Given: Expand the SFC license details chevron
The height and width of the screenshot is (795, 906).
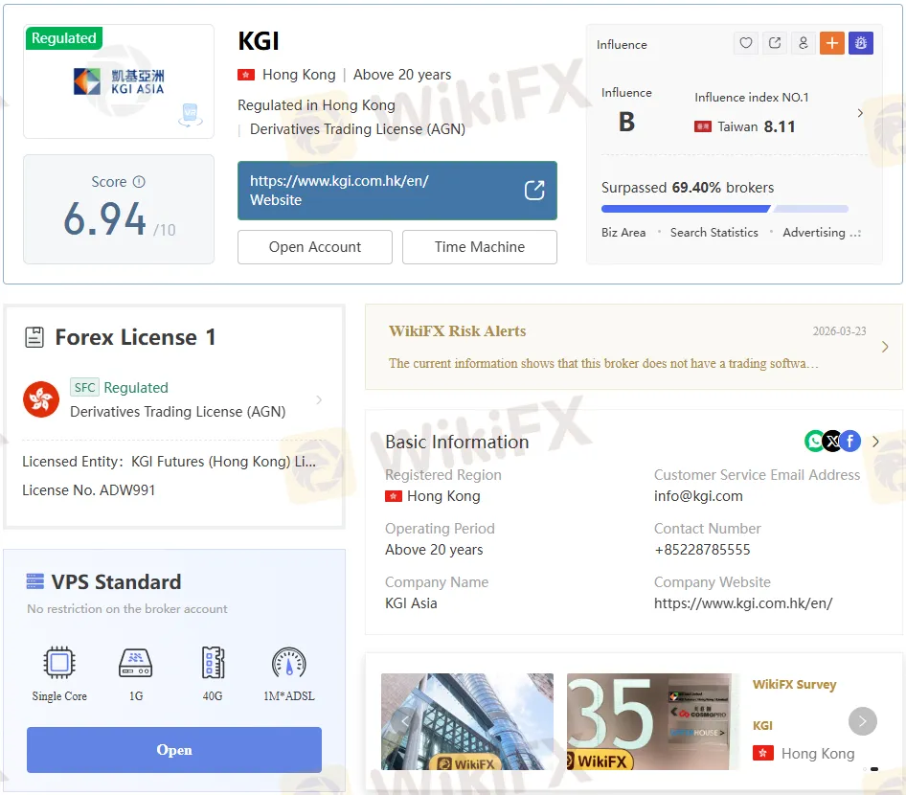Looking at the screenshot, I should (319, 399).
